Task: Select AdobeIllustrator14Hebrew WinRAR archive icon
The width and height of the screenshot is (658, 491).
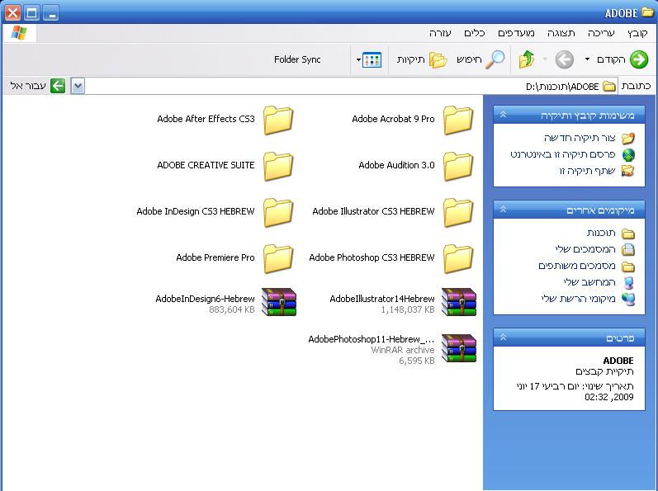Action: click(459, 302)
